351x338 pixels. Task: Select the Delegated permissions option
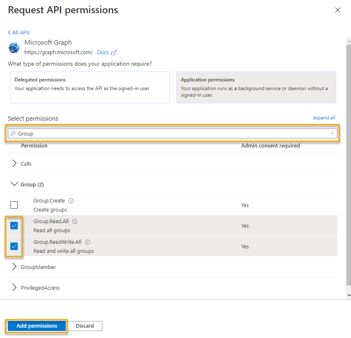(x=90, y=87)
